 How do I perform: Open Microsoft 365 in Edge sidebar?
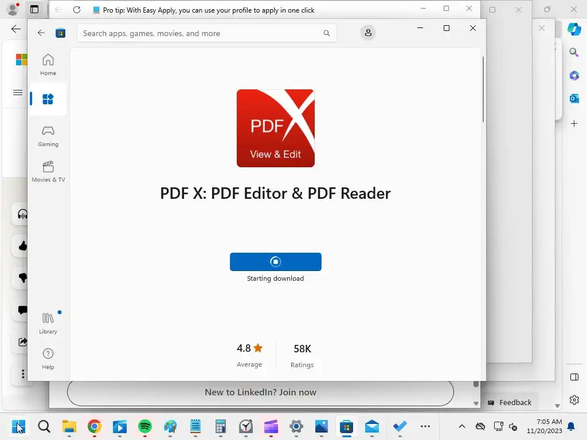[x=574, y=76]
